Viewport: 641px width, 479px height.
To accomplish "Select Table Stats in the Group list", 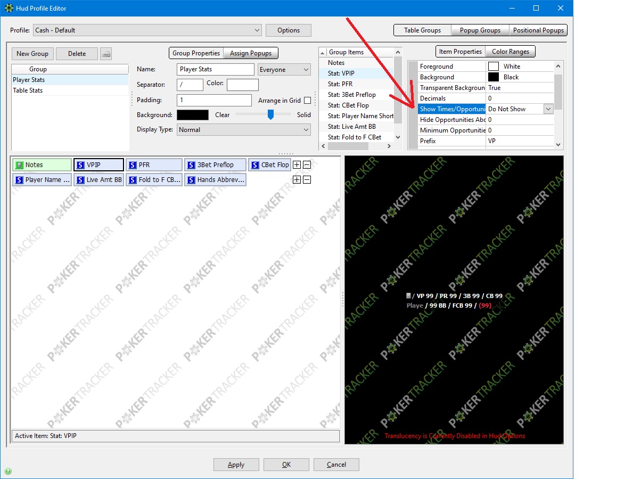I will click(70, 90).
